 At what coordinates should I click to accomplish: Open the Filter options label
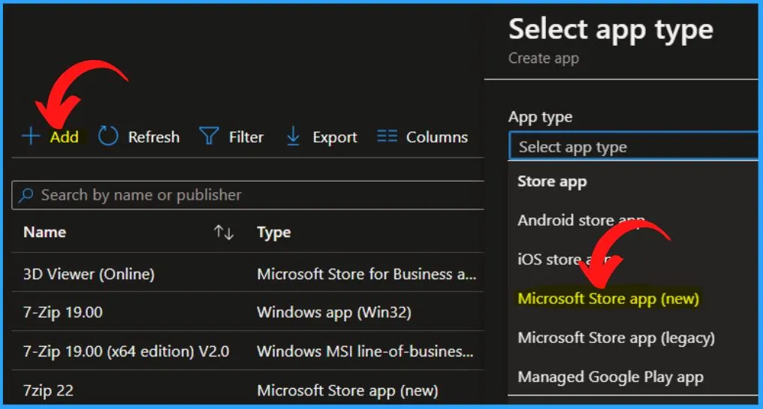point(246,137)
